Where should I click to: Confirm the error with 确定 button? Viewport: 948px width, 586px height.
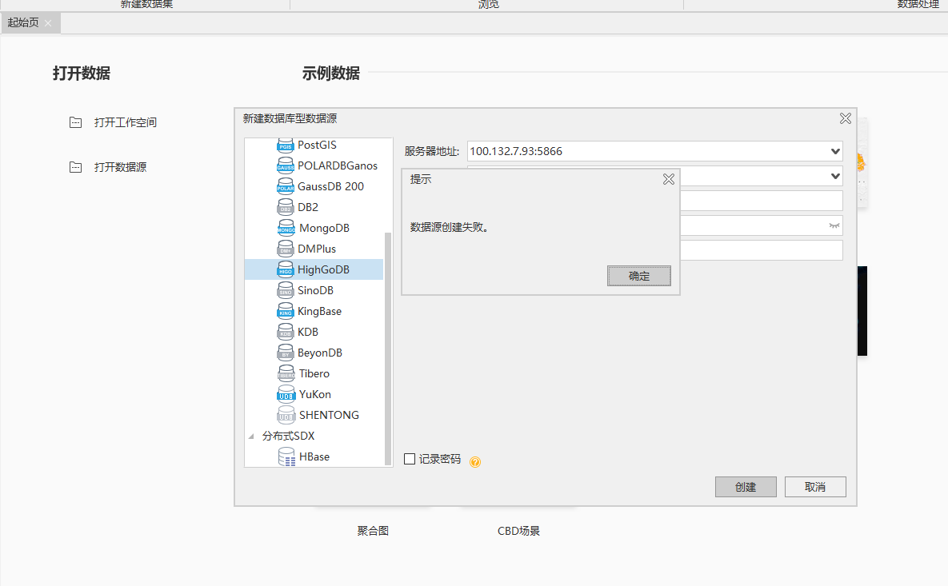coord(639,276)
